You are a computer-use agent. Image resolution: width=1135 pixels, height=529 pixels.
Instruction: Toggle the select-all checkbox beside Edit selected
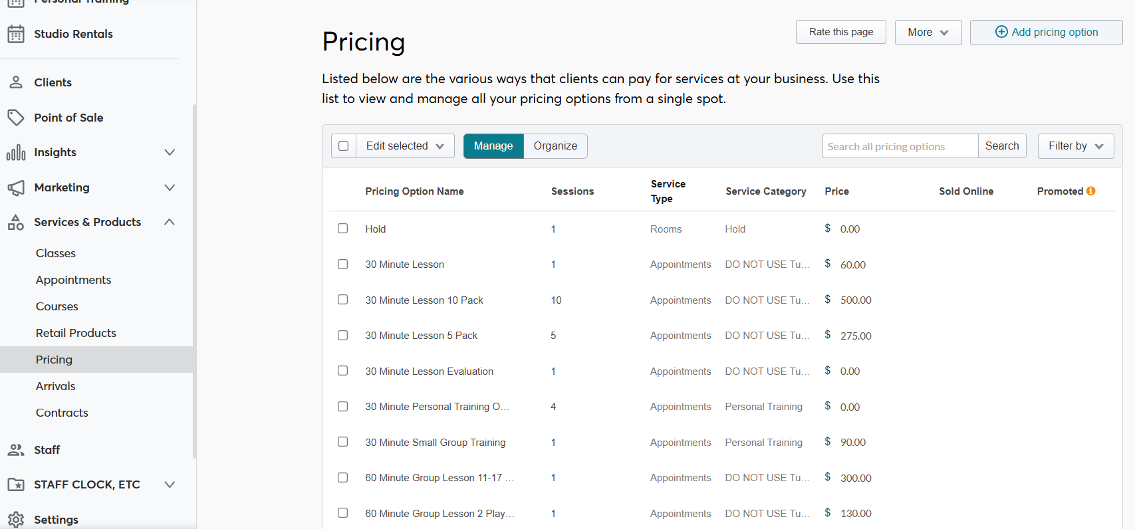pos(344,146)
